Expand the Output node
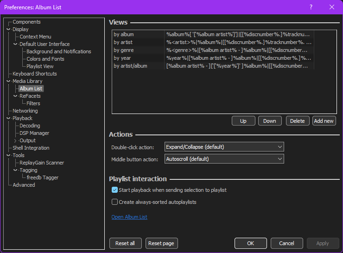Screen dimensions: 343x253 [15, 140]
